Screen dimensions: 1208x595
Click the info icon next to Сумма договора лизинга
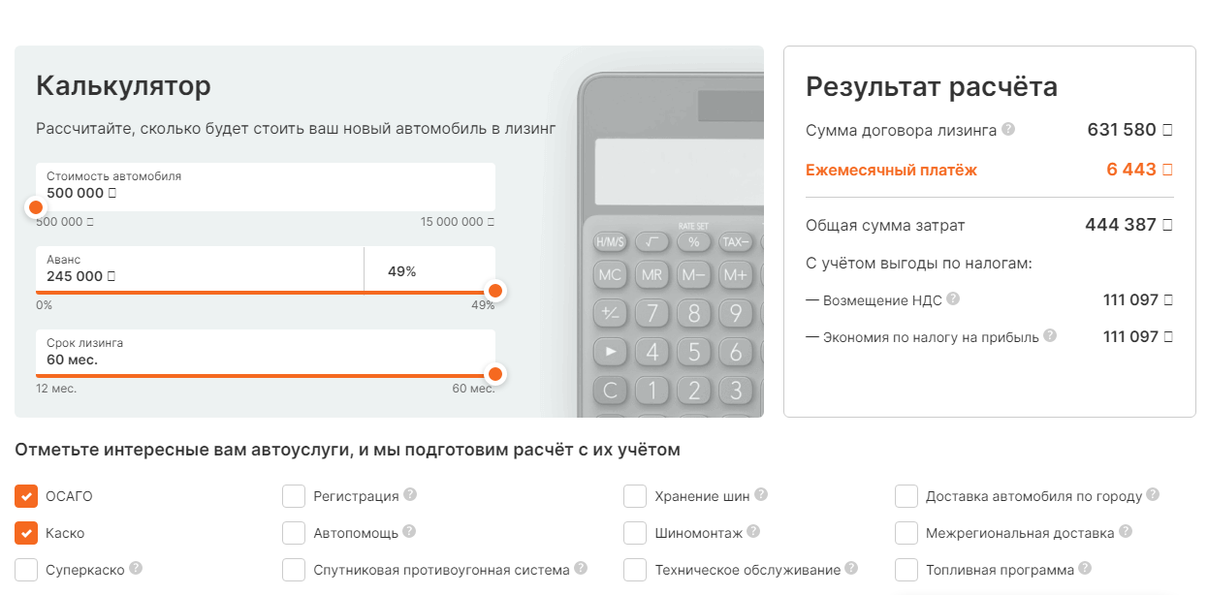point(1008,129)
